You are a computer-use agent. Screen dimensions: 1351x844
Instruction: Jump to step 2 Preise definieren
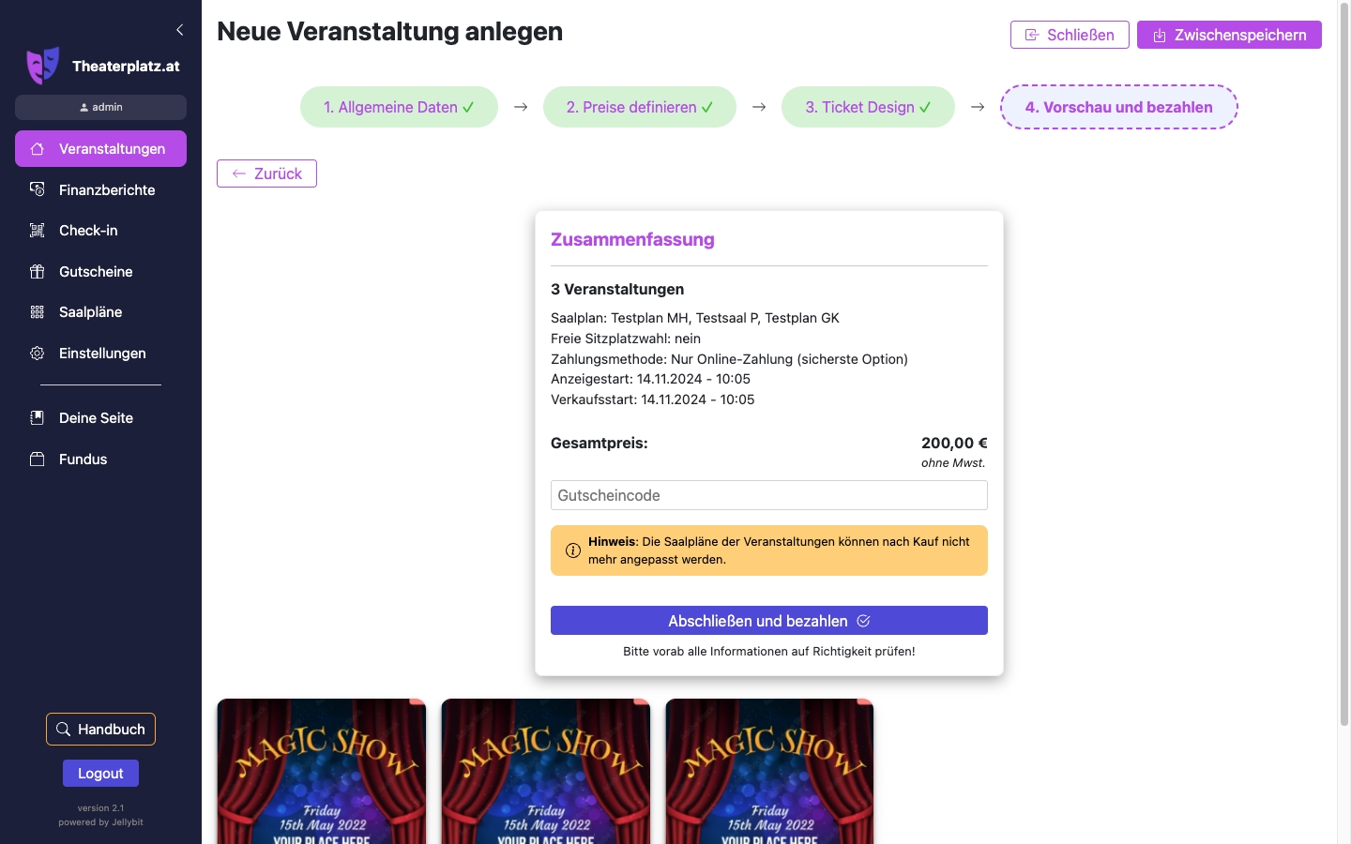(x=639, y=107)
